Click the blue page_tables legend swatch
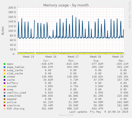 pos(5,67)
